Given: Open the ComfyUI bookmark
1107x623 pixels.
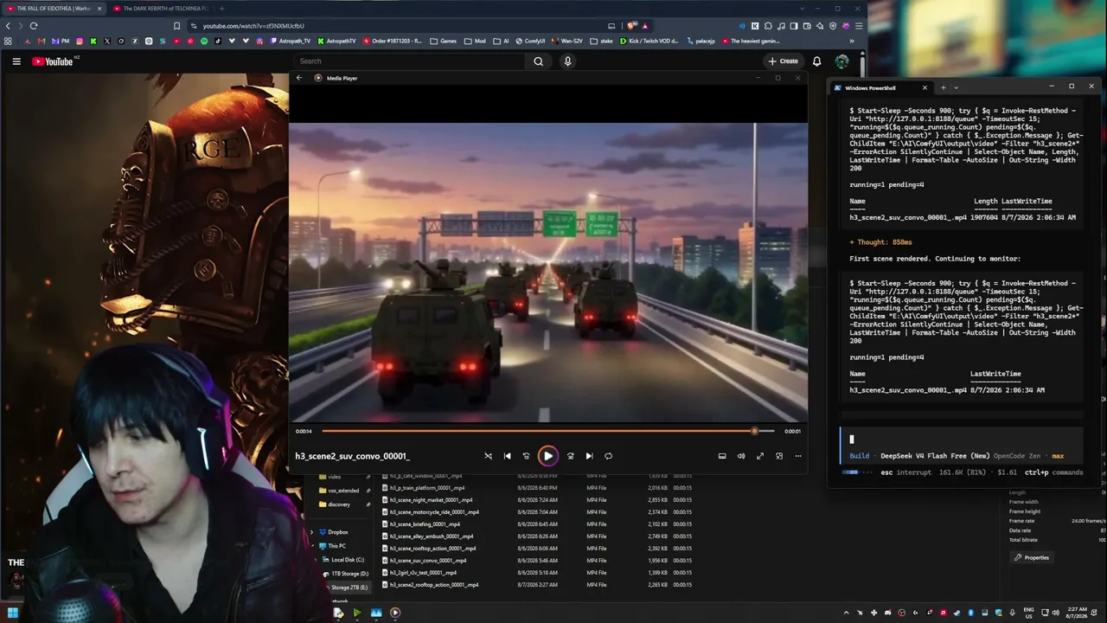Looking at the screenshot, I should [x=529, y=41].
